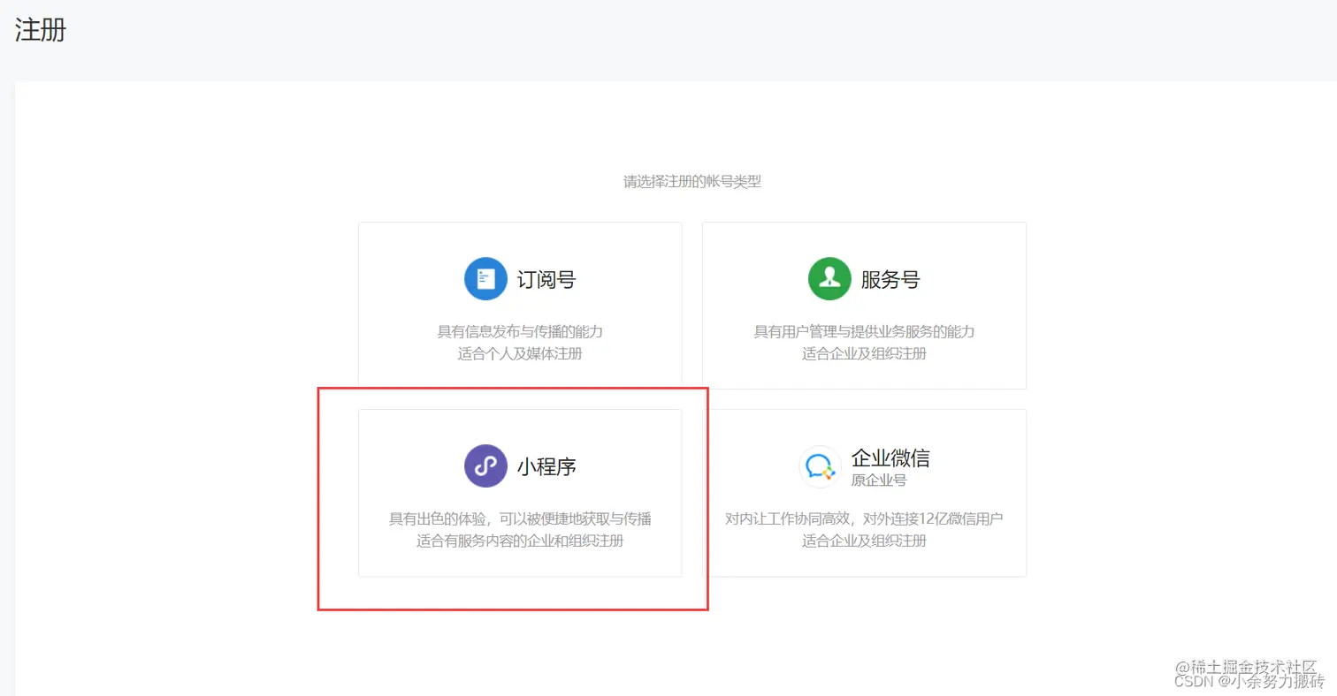
Task: Click the text 适合有服务内容的企业和组织注册
Action: pyautogui.click(x=520, y=540)
